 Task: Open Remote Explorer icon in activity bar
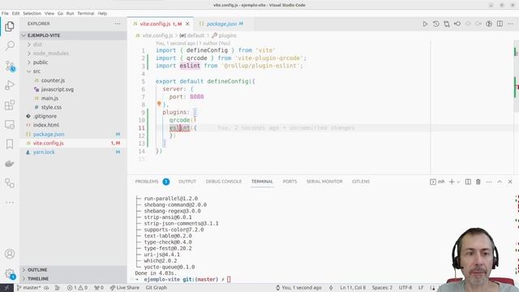(10, 124)
